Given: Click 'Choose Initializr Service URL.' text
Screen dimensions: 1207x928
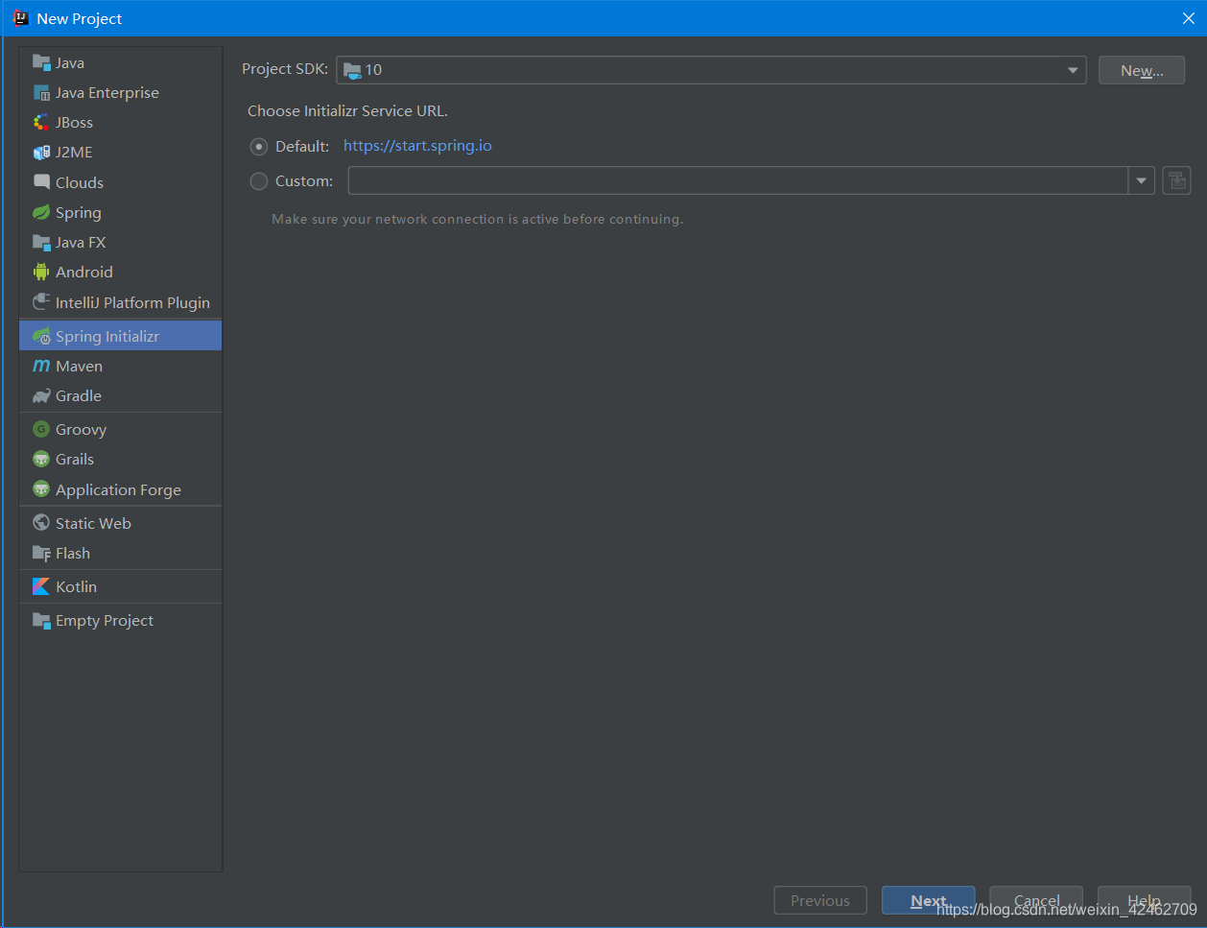Looking at the screenshot, I should pyautogui.click(x=347, y=110).
